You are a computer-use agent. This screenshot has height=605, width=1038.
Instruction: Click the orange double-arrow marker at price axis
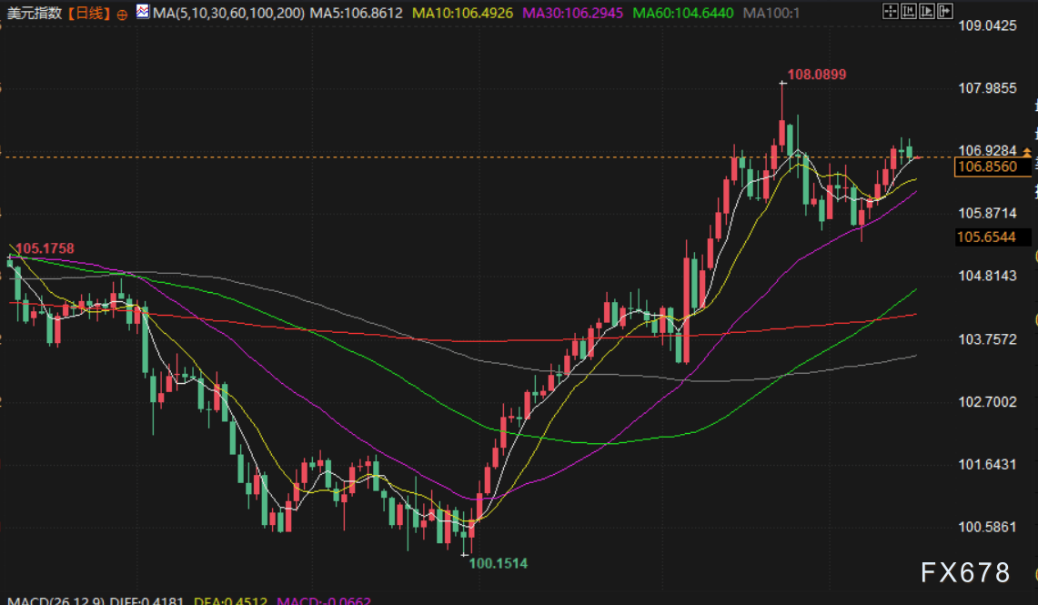(1026, 150)
